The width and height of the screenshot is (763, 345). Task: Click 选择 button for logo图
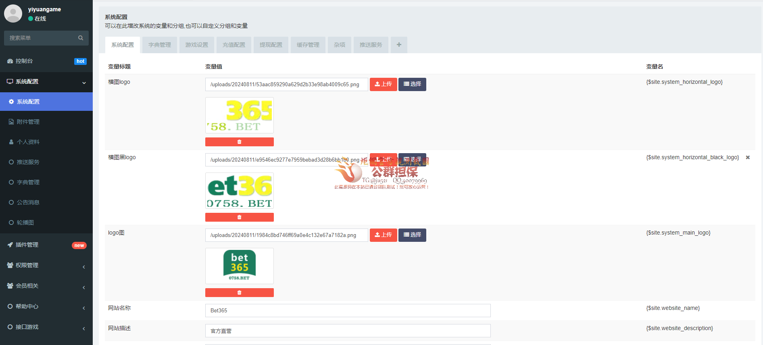coord(412,235)
